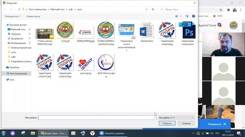Open the WSR bookmark
This screenshot has width=245, height=137.
[x=217, y=16]
